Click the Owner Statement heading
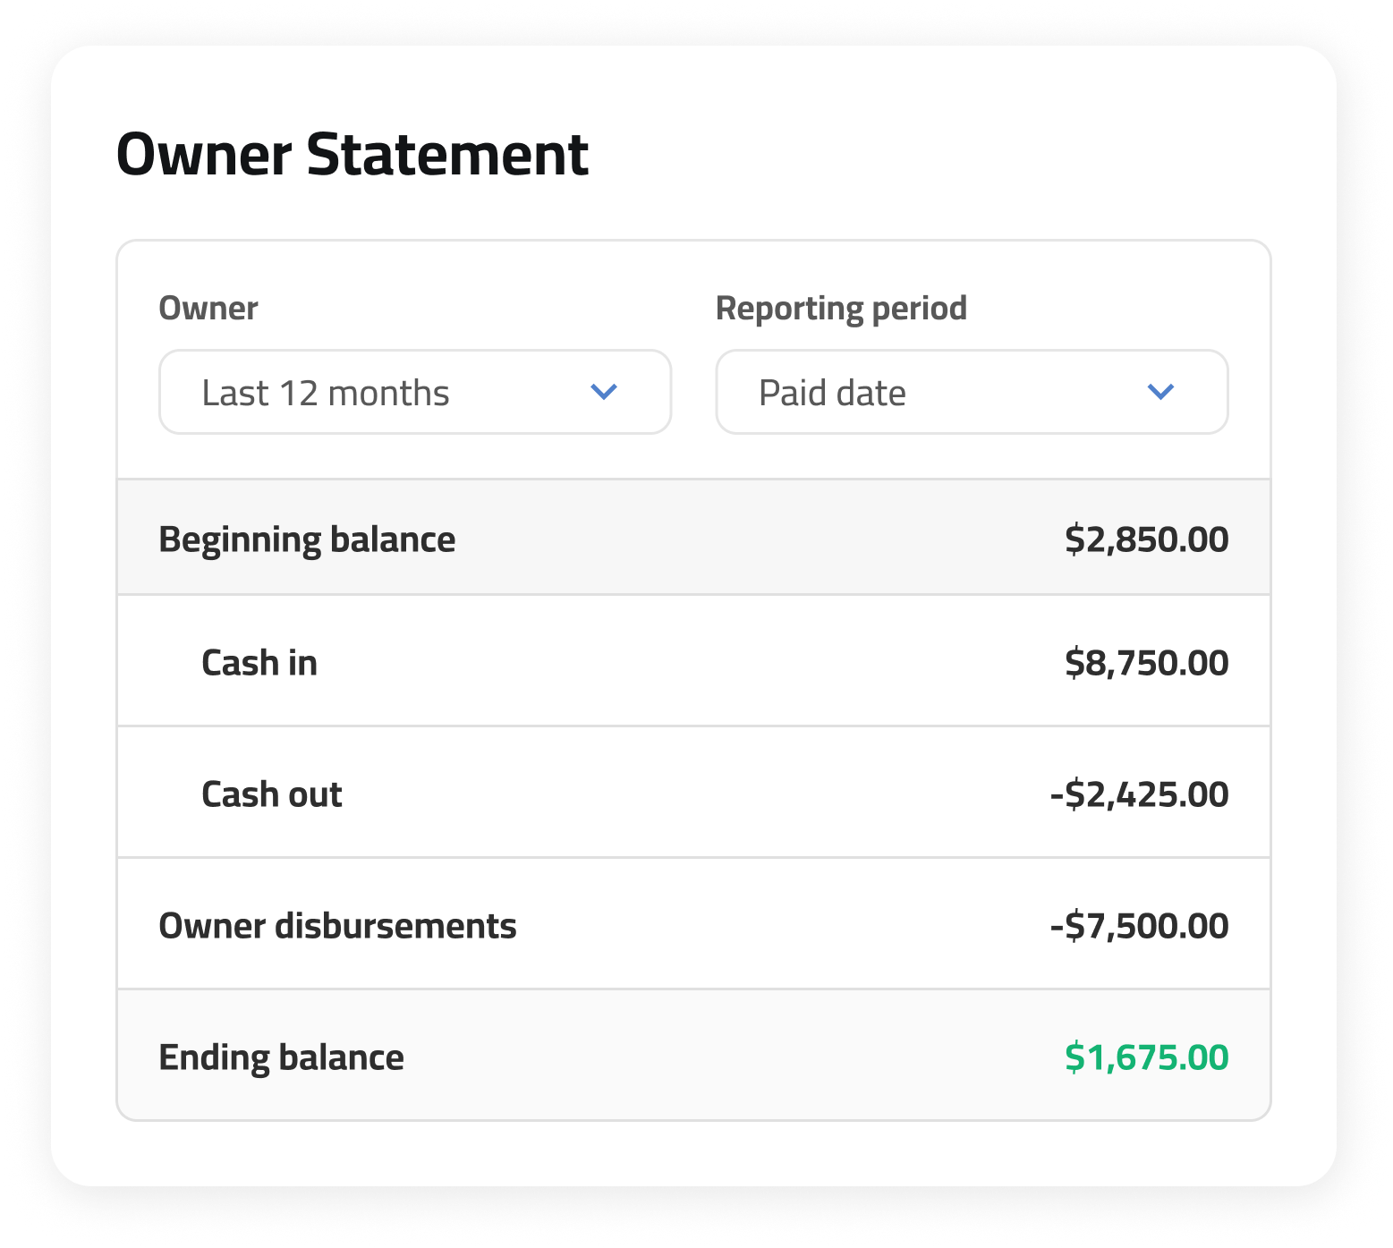The image size is (1393, 1248). 352,154
